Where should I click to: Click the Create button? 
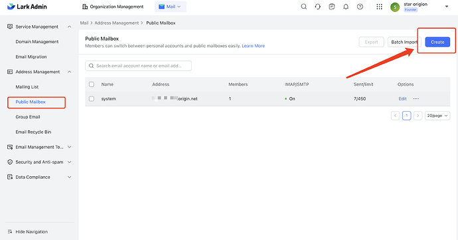tap(437, 42)
